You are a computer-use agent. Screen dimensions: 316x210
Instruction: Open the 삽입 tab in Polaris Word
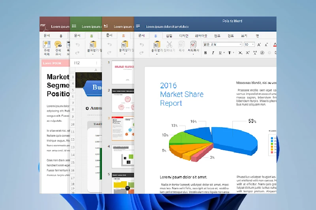click(x=169, y=36)
